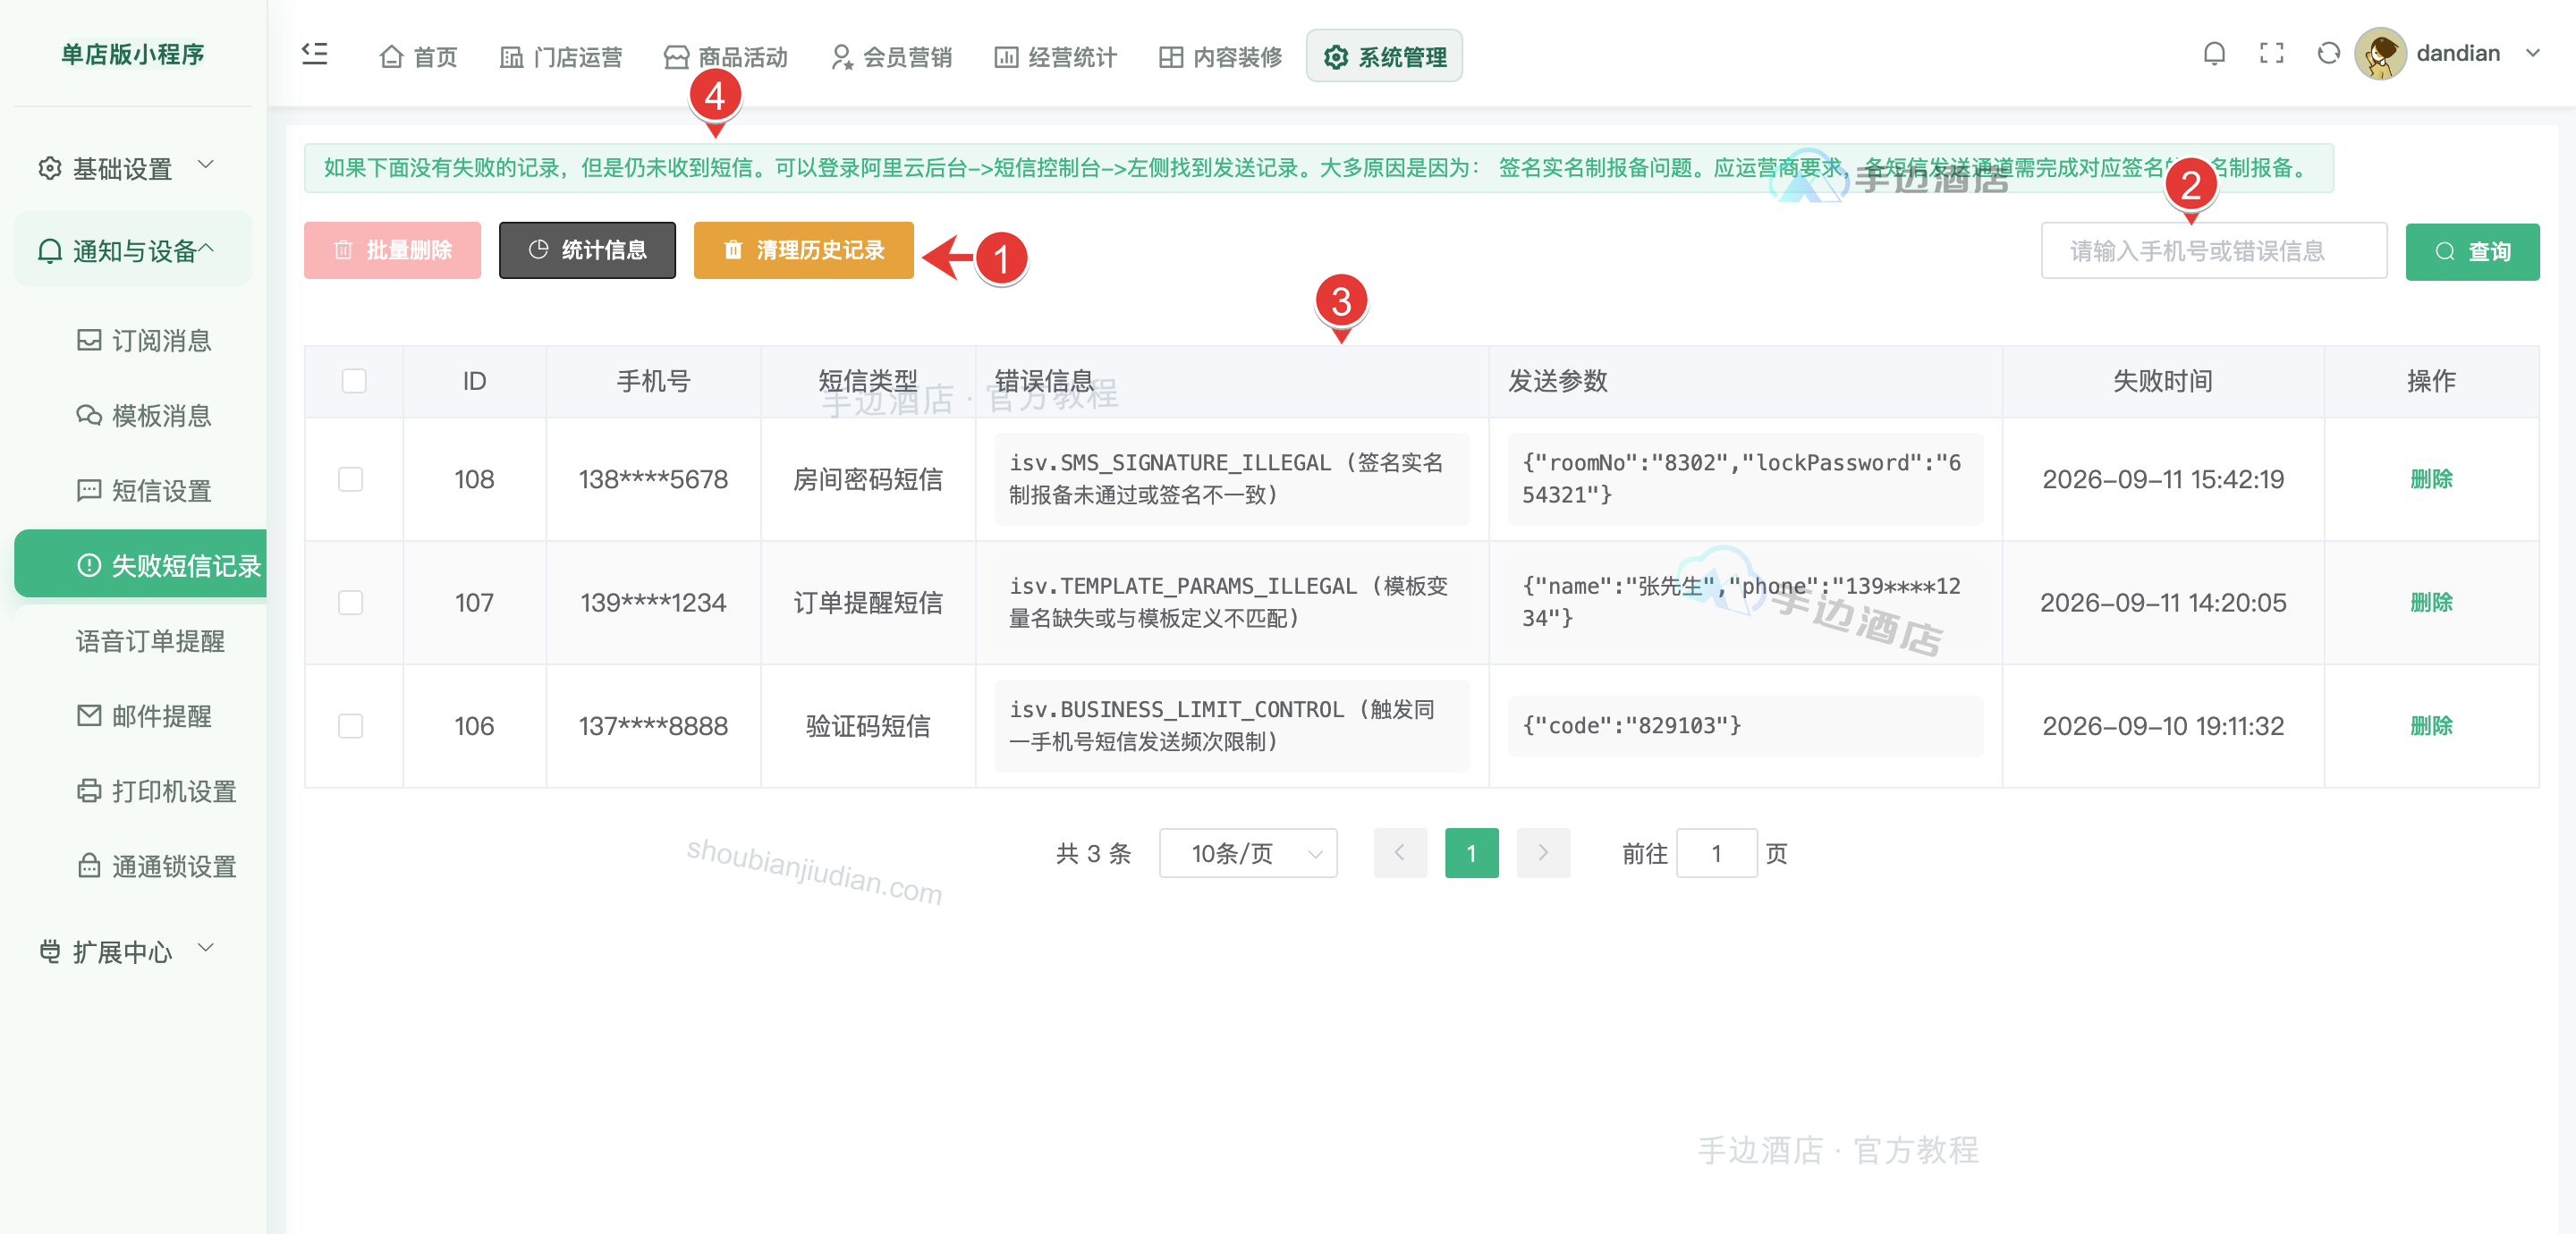Delete record 108 via 删除 link
The width and height of the screenshot is (2576, 1234).
[2431, 479]
